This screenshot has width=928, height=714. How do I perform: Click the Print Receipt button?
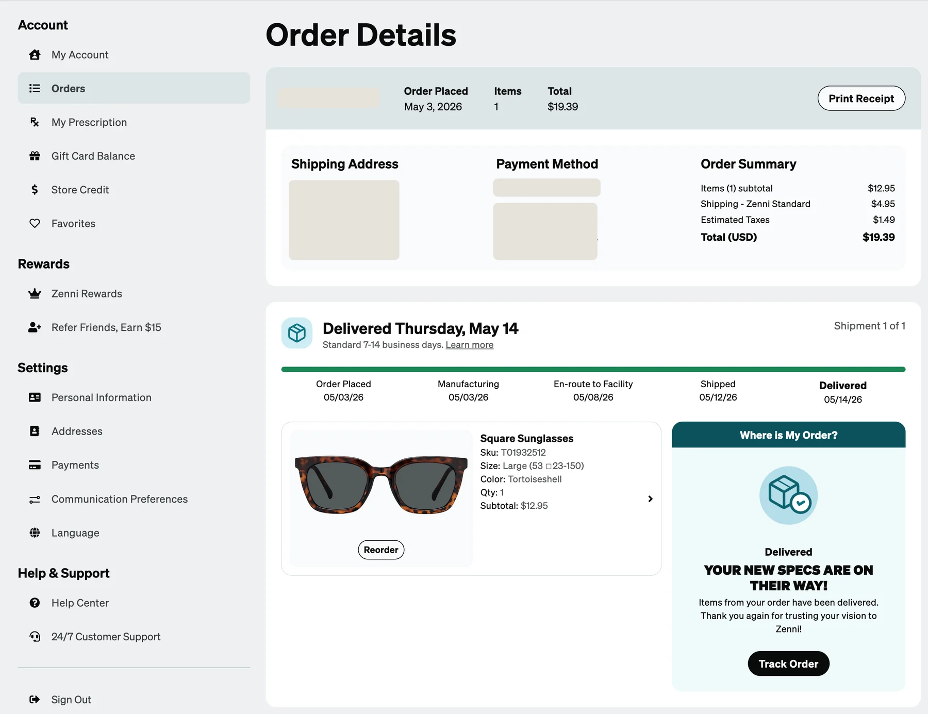pos(861,98)
